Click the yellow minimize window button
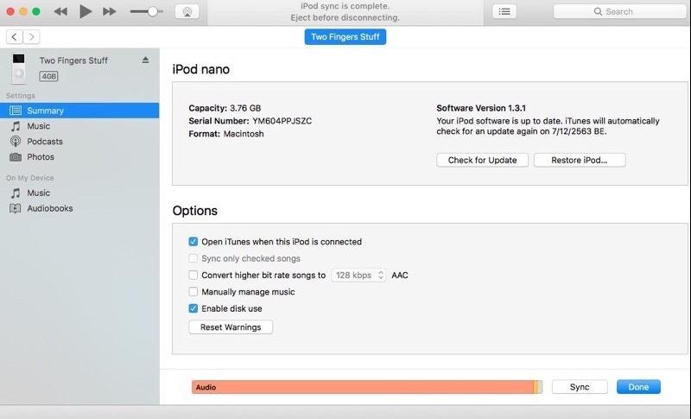 tap(23, 11)
